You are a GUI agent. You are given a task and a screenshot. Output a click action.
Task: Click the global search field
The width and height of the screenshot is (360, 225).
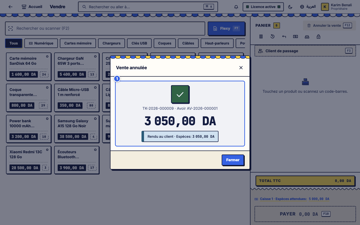pos(148,7)
